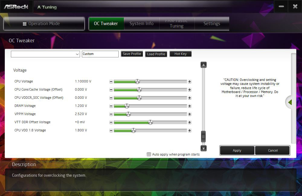Click the voltage list scrollbar thumb
The height and width of the screenshot is (196, 302).
(x=203, y=137)
